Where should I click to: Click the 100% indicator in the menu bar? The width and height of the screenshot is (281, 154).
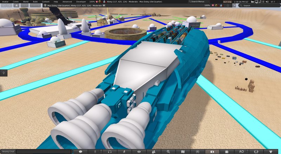point(92,2)
